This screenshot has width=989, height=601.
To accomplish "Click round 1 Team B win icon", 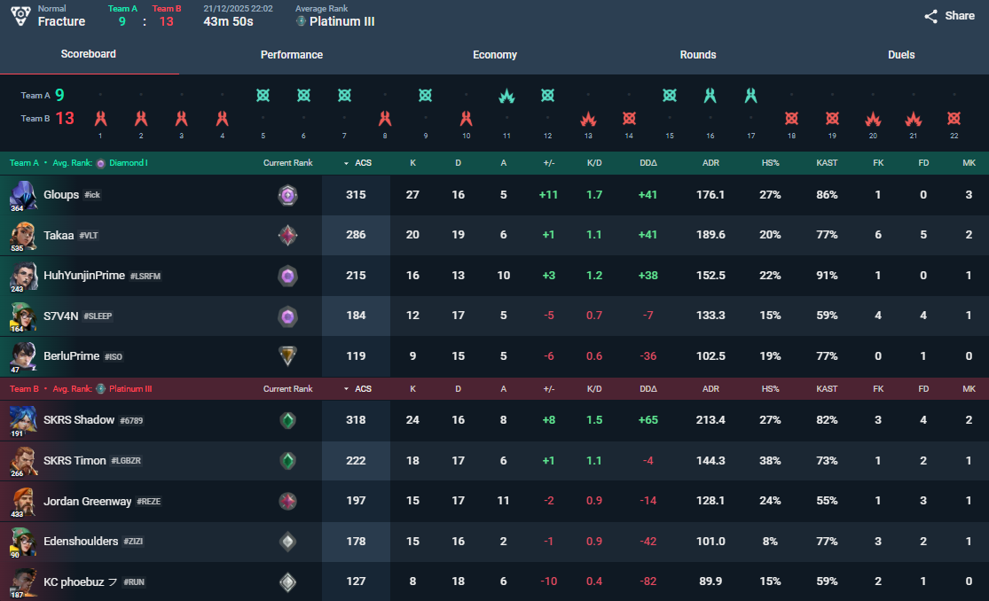I will pyautogui.click(x=100, y=118).
